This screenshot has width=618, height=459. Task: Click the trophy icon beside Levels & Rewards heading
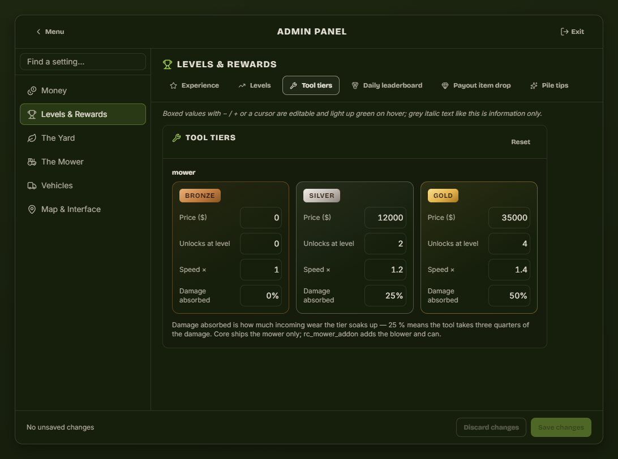pyautogui.click(x=168, y=64)
